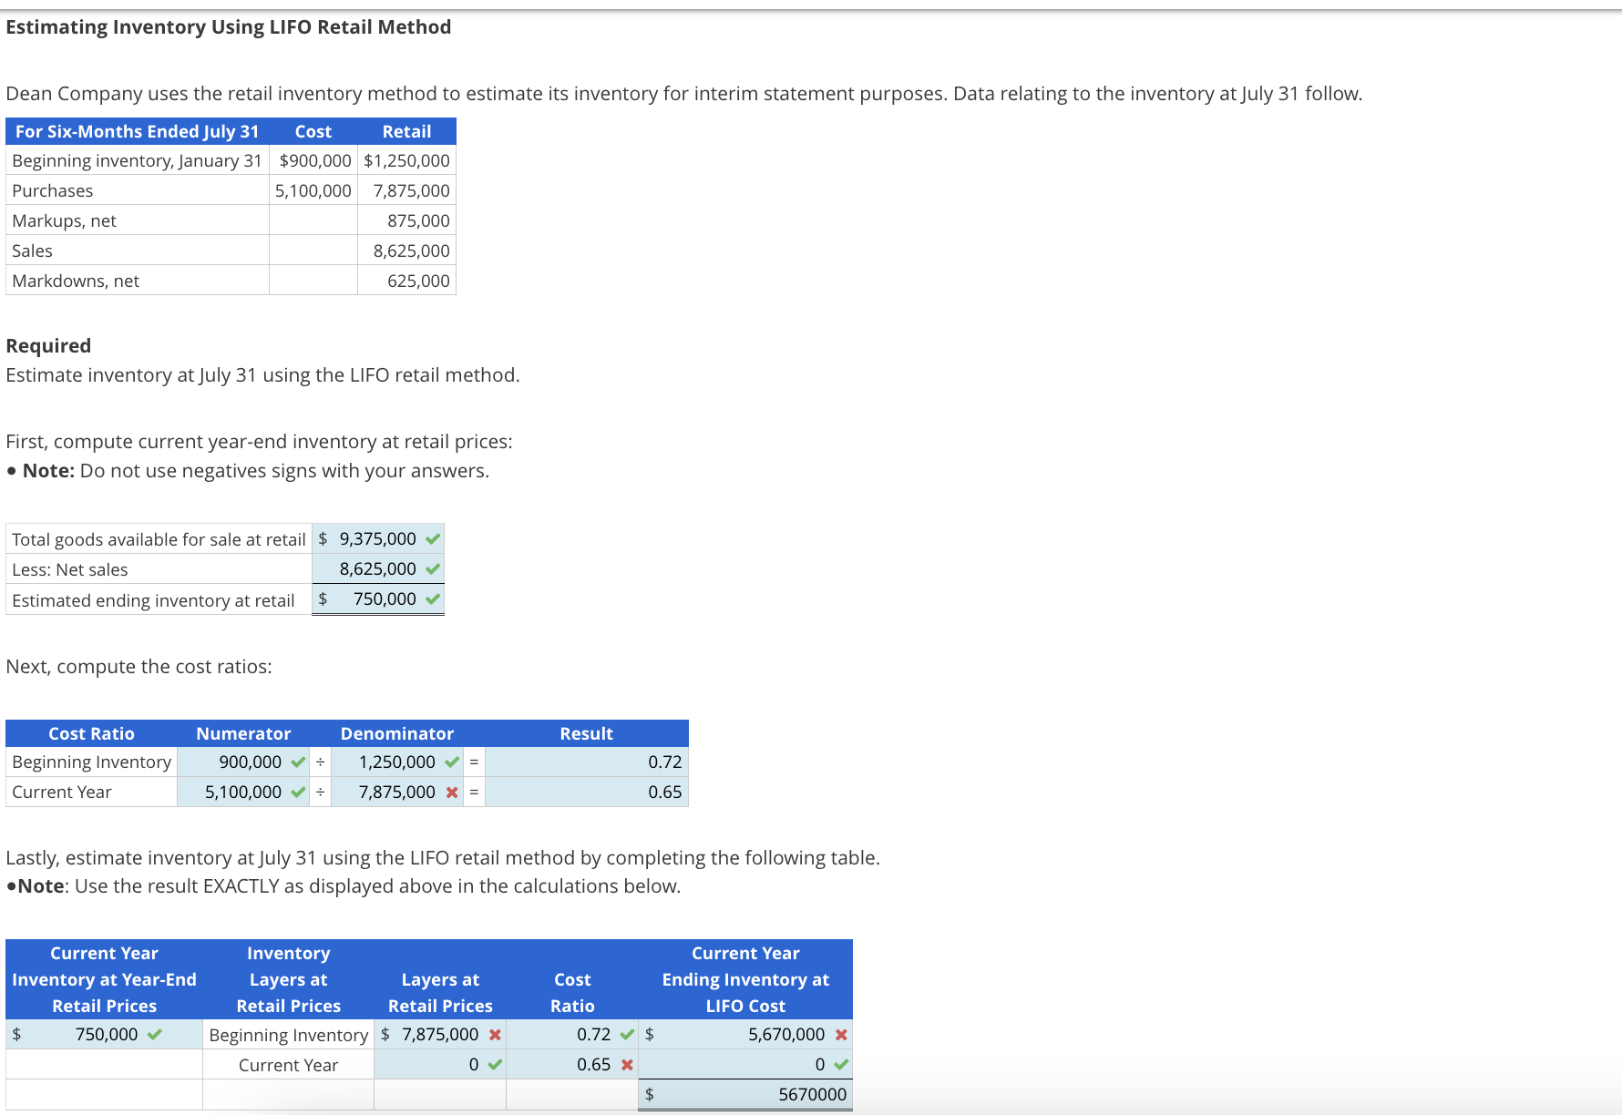Click the Cost Ratio column header
This screenshot has height=1115, width=1622.
point(90,732)
